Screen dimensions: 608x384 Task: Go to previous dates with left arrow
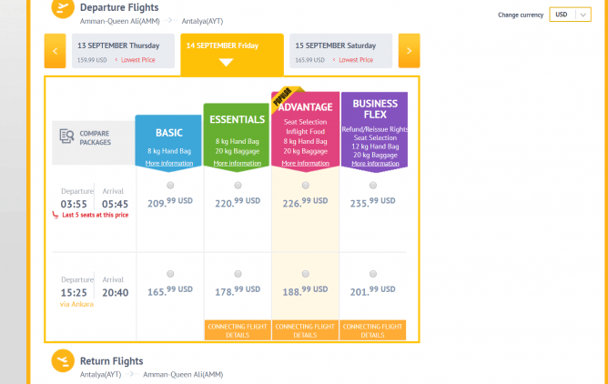click(55, 51)
